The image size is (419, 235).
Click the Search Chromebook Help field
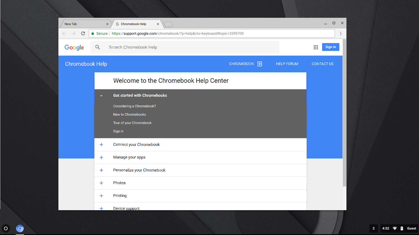[x=185, y=47]
